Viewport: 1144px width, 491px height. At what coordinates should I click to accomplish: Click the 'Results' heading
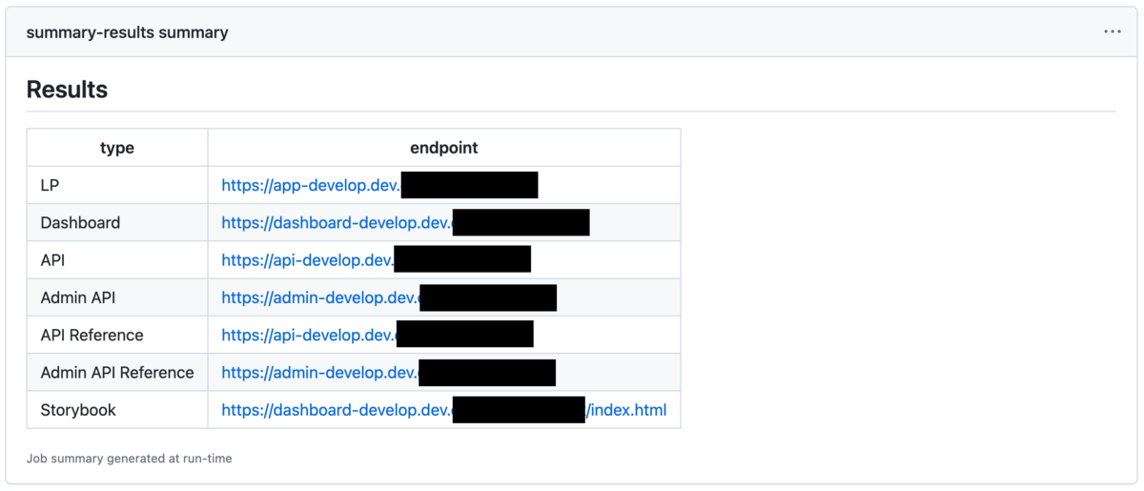pyautogui.click(x=67, y=90)
